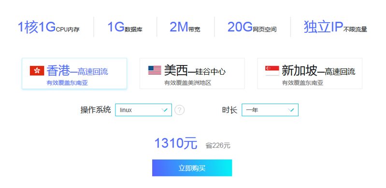Click the 省226元 savings text
Viewport: 386px width, 188px height.
tap(218, 146)
